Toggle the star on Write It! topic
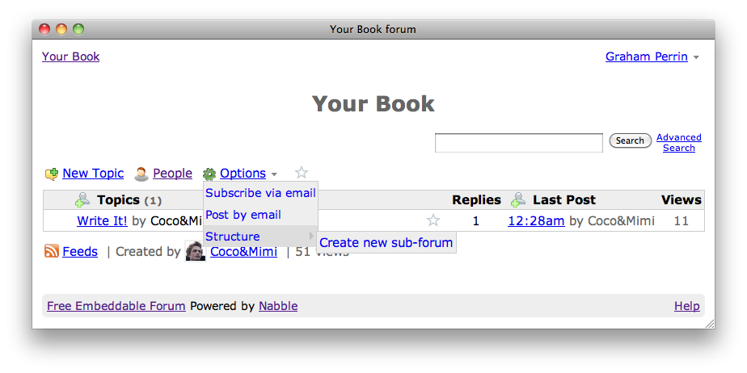The height and width of the screenshot is (373, 747). 433,220
